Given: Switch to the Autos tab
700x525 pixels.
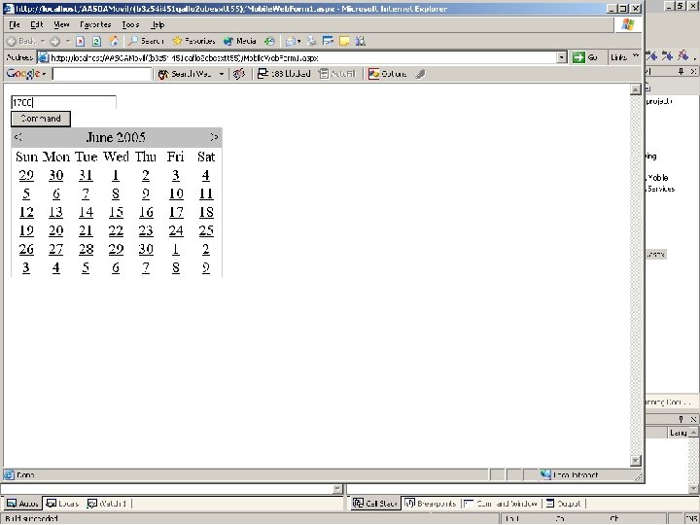Looking at the screenshot, I should [22, 504].
